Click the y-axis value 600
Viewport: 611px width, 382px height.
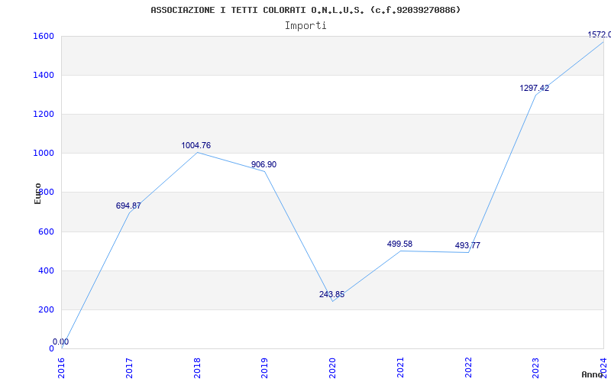pos(46,232)
